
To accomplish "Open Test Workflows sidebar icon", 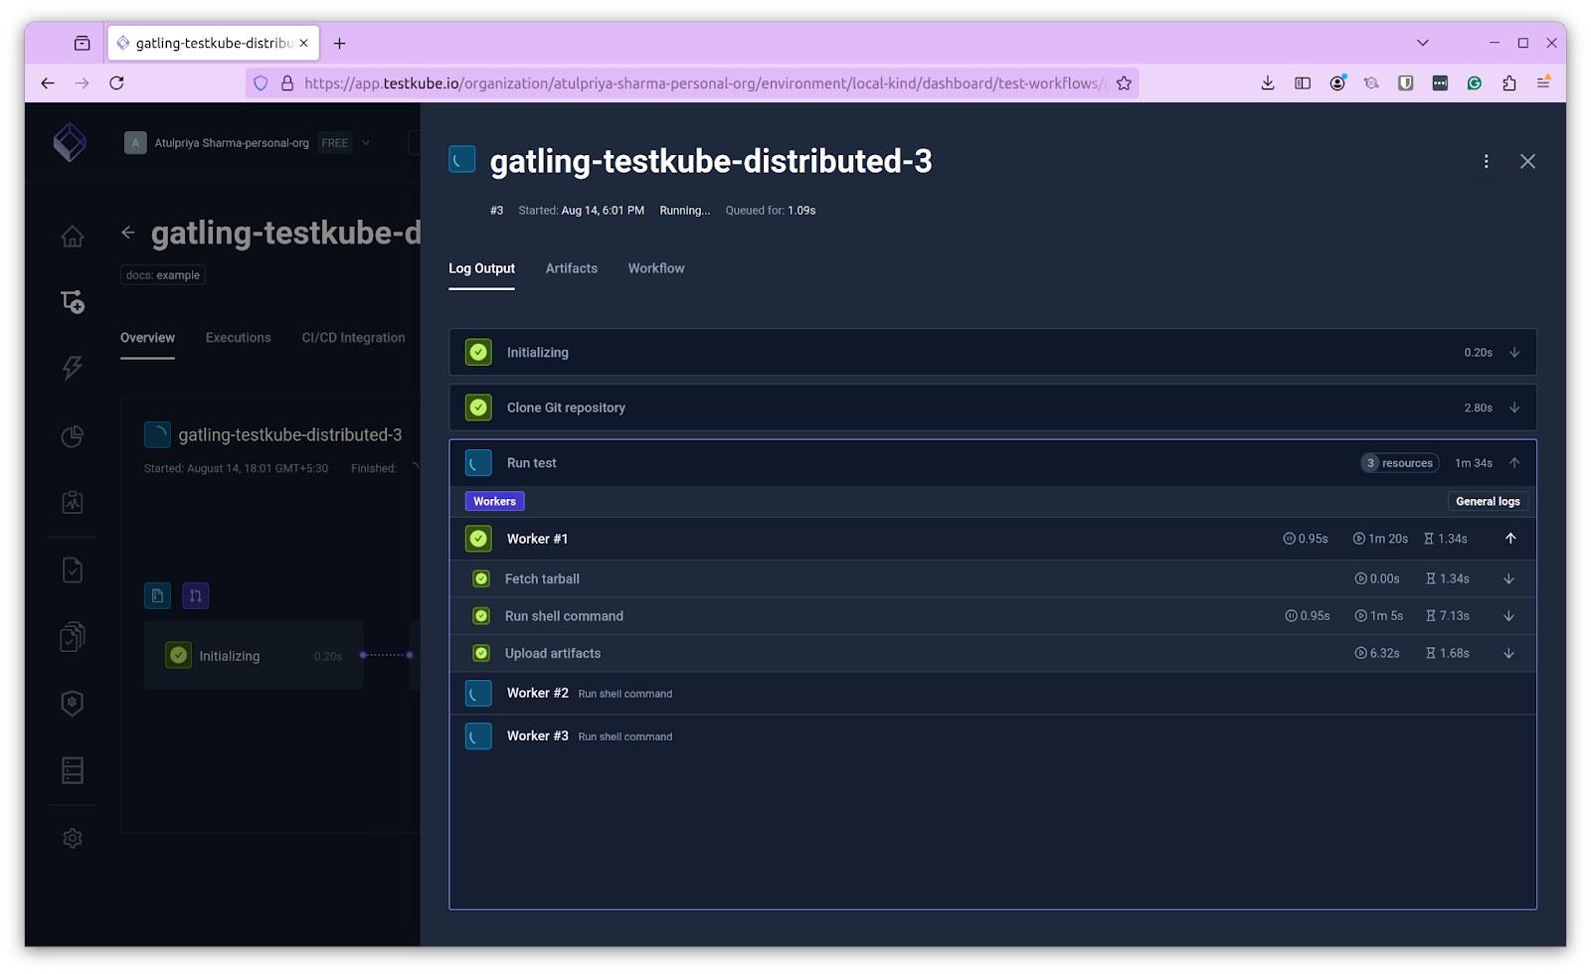I will 73,301.
